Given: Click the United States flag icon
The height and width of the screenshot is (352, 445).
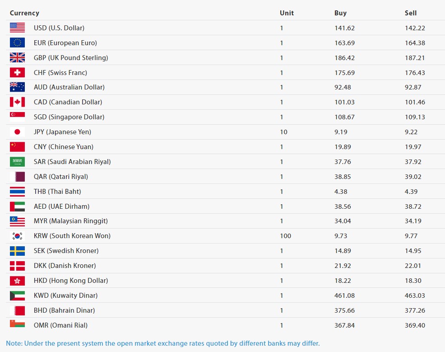Looking at the screenshot, I should (17, 28).
